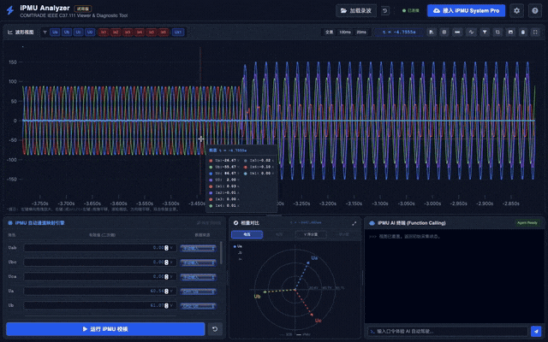Click the reset icon beside 运行 iPMU 校核
The height and width of the screenshot is (342, 548).
pyautogui.click(x=214, y=329)
